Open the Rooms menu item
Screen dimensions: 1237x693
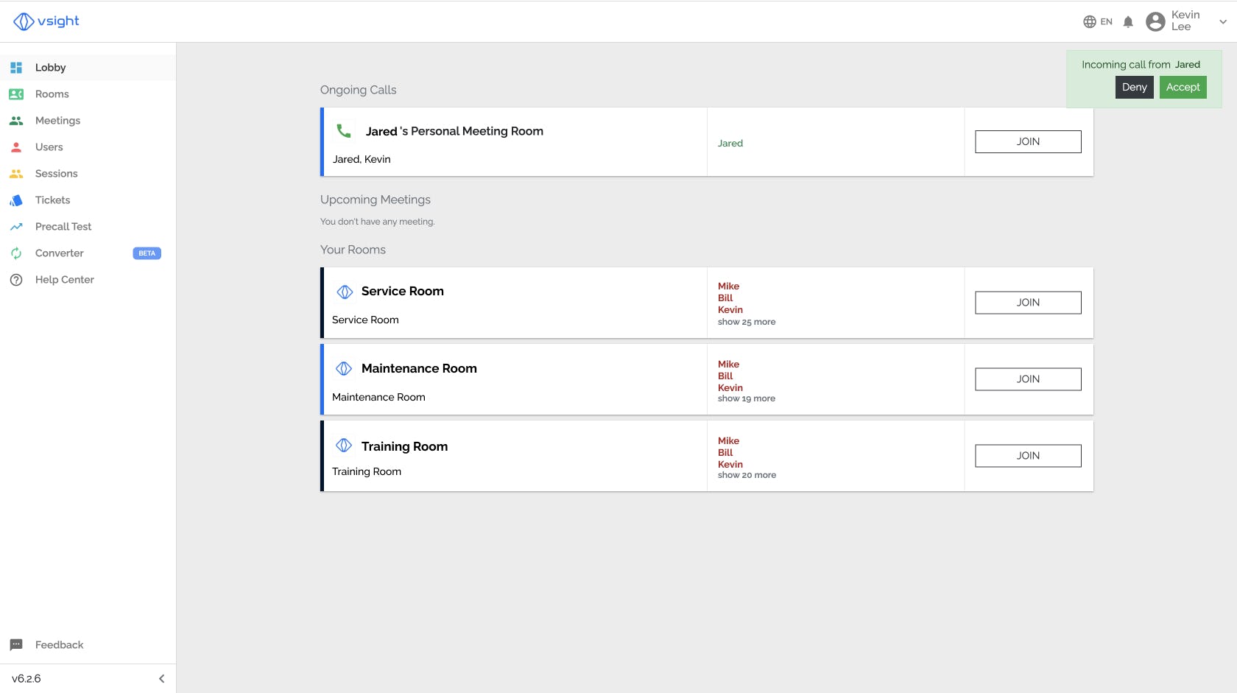tap(52, 94)
